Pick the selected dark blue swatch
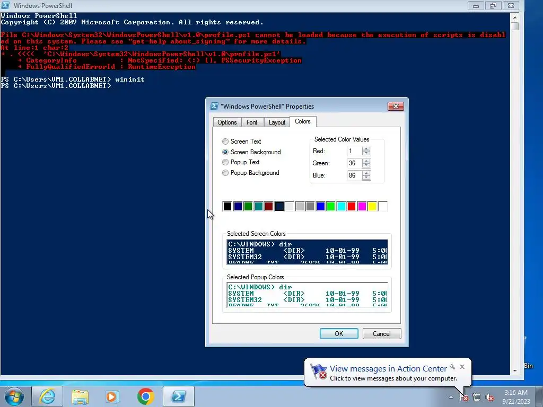The image size is (543, 407). point(279,207)
